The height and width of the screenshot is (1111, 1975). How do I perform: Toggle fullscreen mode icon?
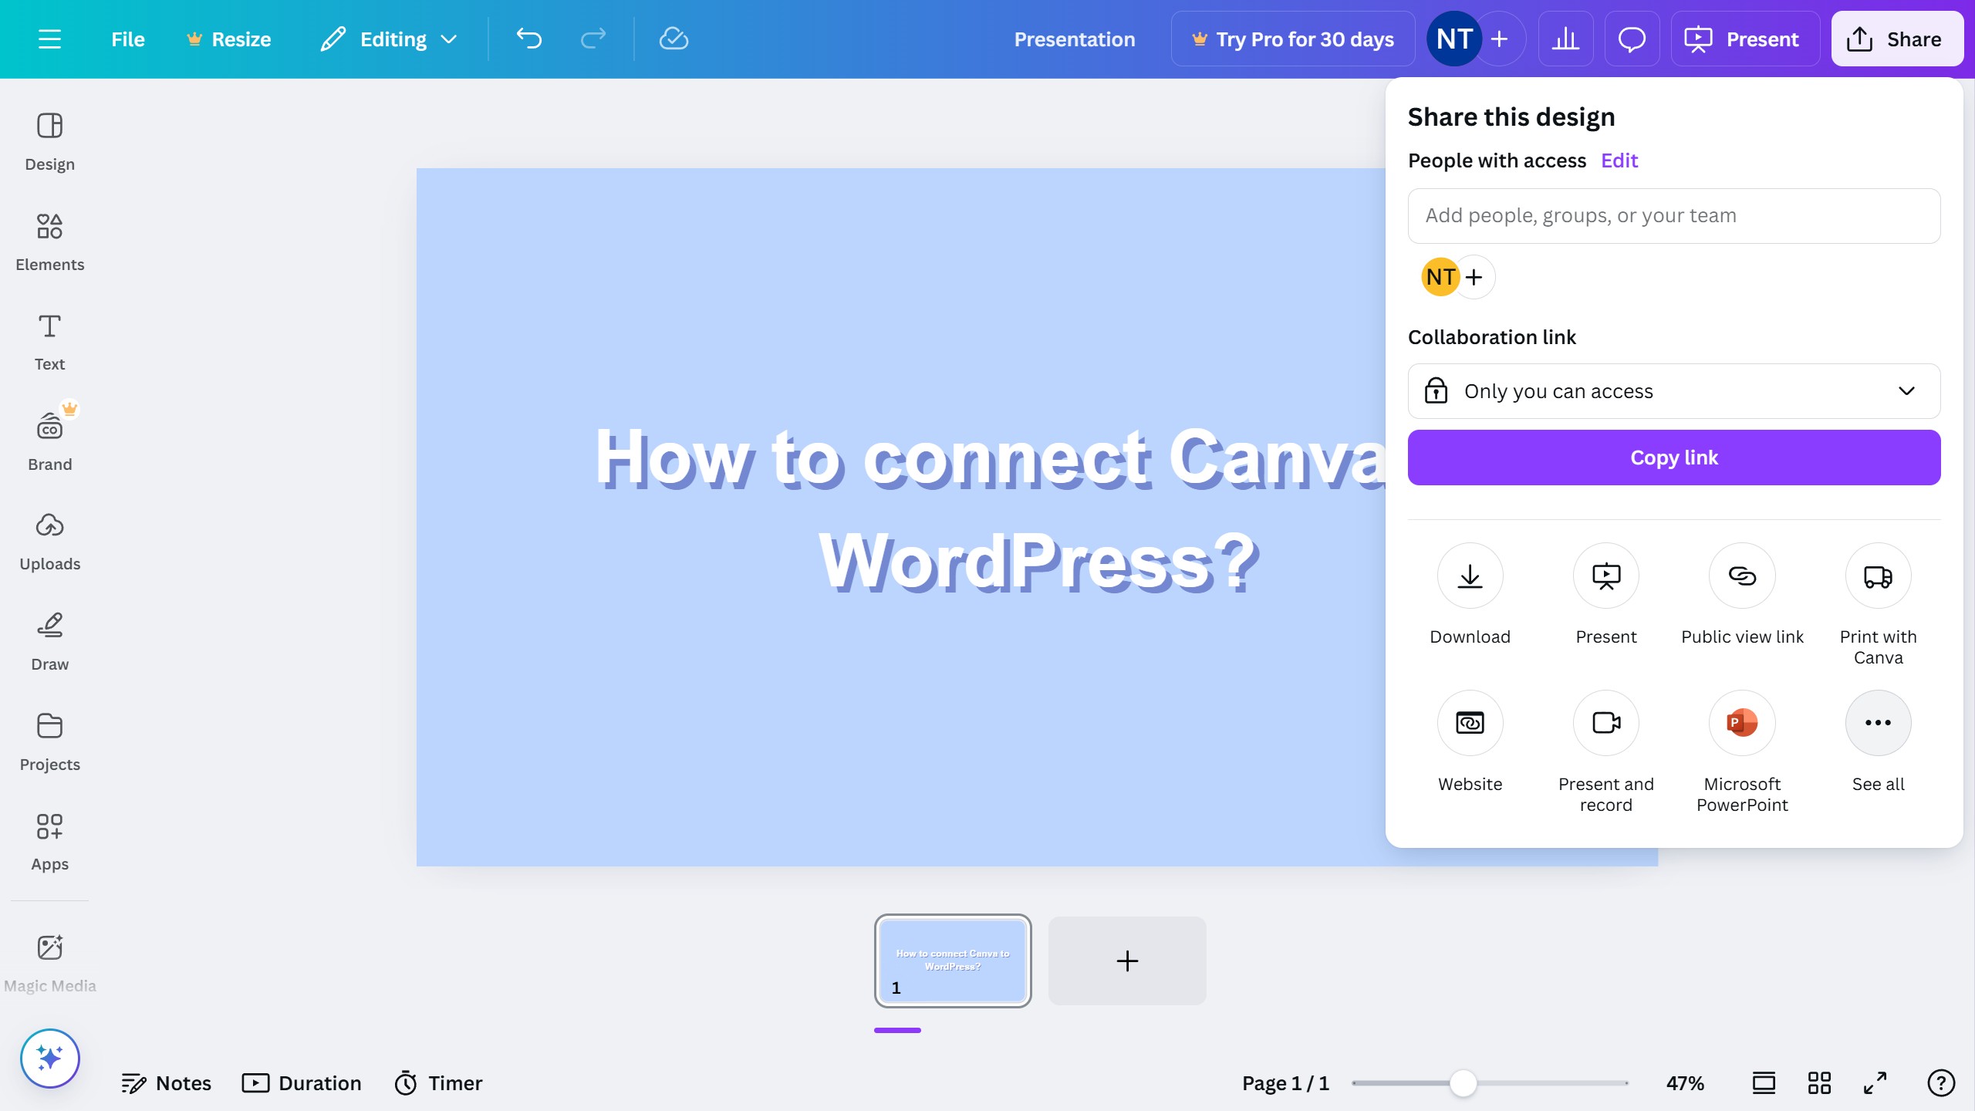click(1875, 1083)
